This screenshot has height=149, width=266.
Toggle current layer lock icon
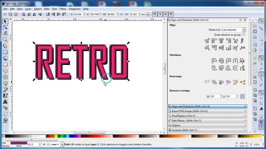[48, 144]
